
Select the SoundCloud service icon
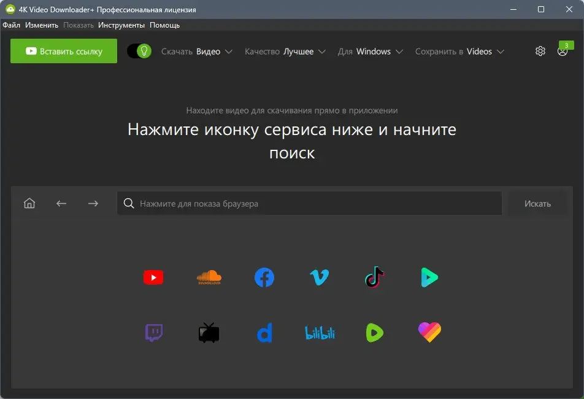[x=209, y=277]
